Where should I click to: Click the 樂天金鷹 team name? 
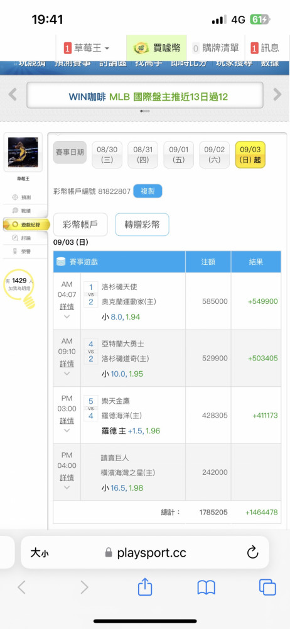tap(115, 401)
